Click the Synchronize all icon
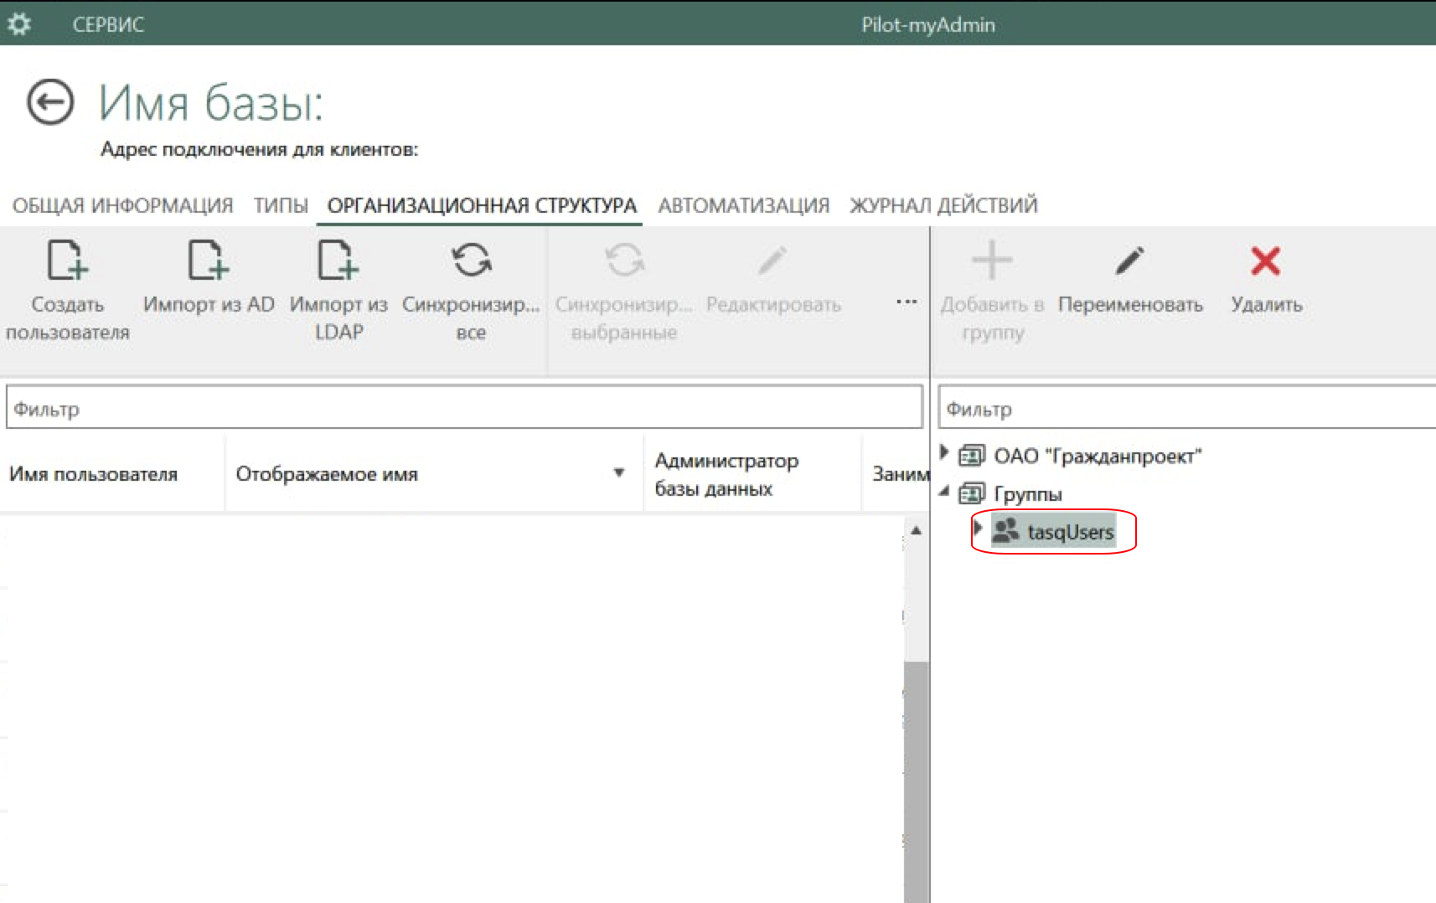1436x903 pixels. pyautogui.click(x=471, y=261)
